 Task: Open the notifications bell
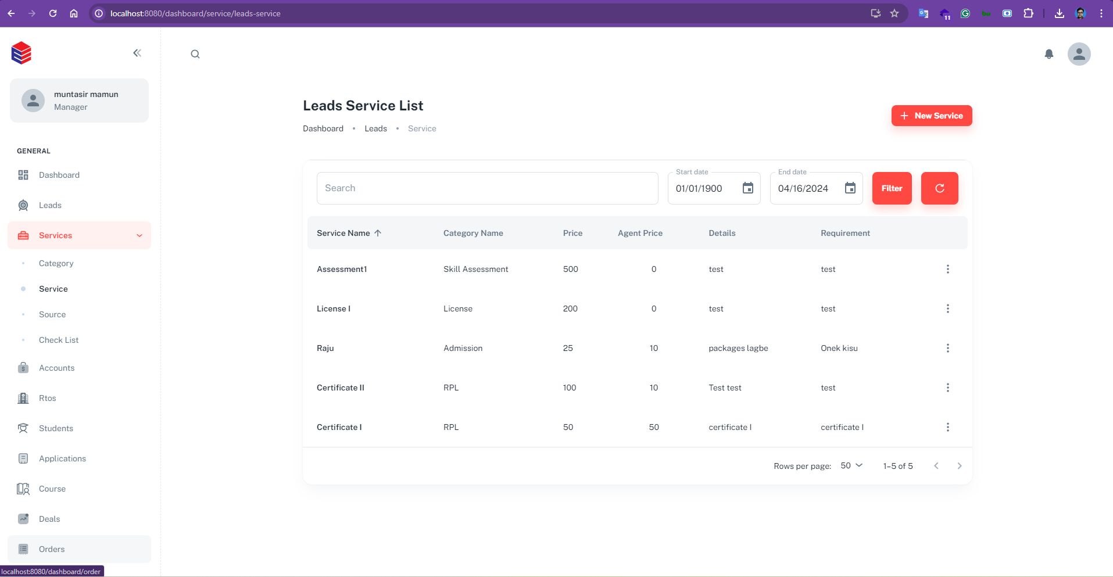1049,54
